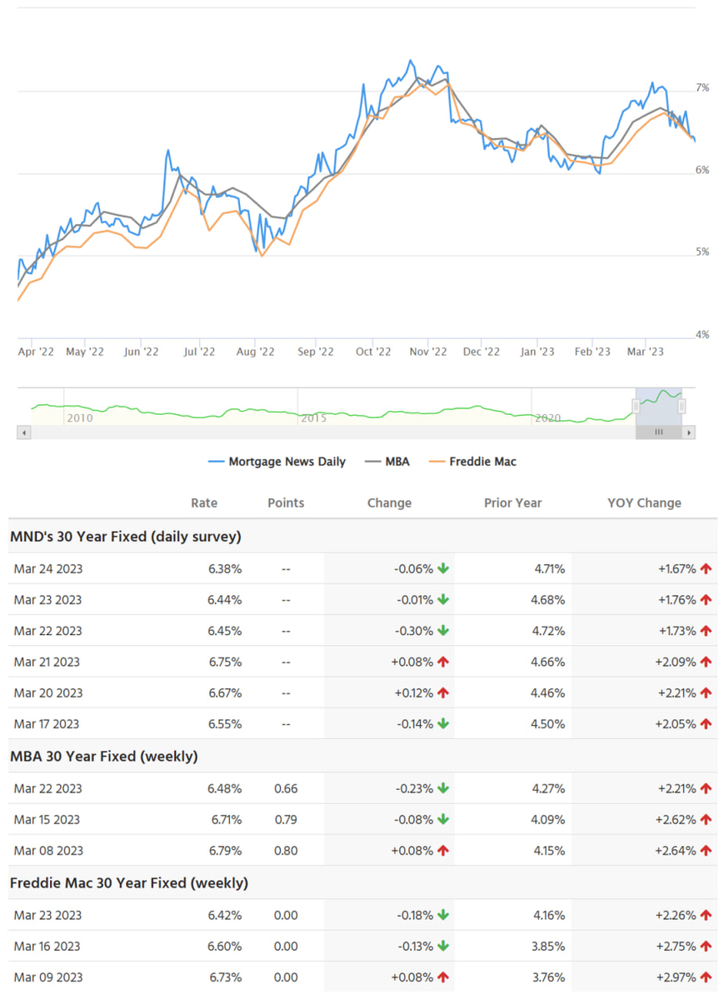Select the Freddie Mac 30 Year Fixed (weekly) heading
This screenshot has width=724, height=1000.
click(129, 882)
